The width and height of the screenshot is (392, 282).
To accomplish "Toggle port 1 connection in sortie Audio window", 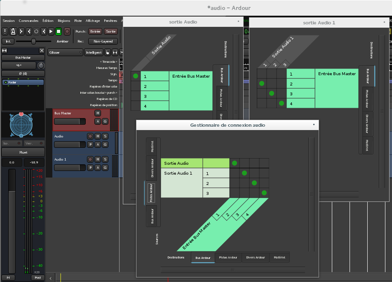I will [136, 76].
